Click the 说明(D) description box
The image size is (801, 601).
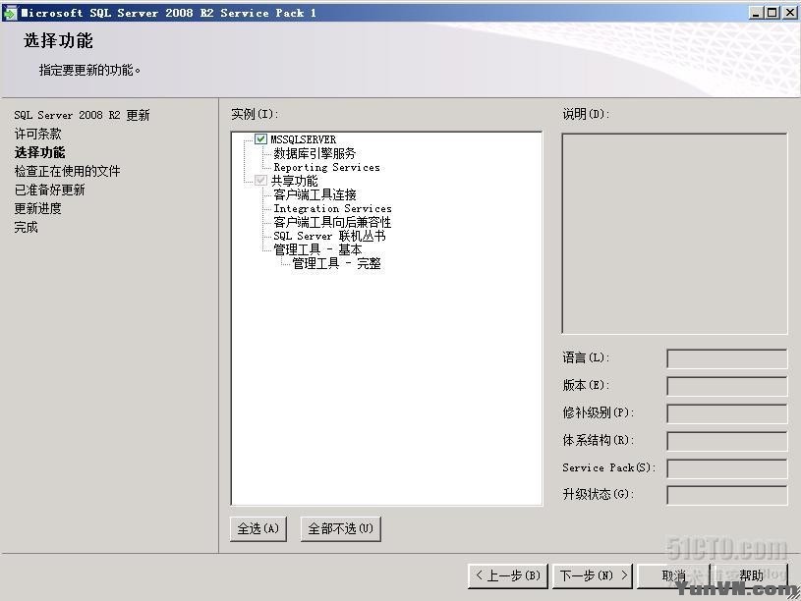674,234
